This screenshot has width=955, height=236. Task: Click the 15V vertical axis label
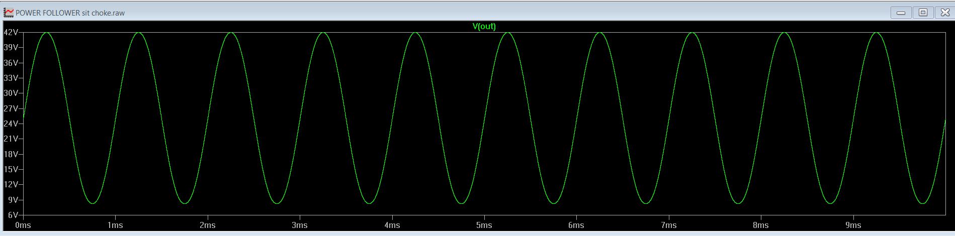tap(11, 169)
